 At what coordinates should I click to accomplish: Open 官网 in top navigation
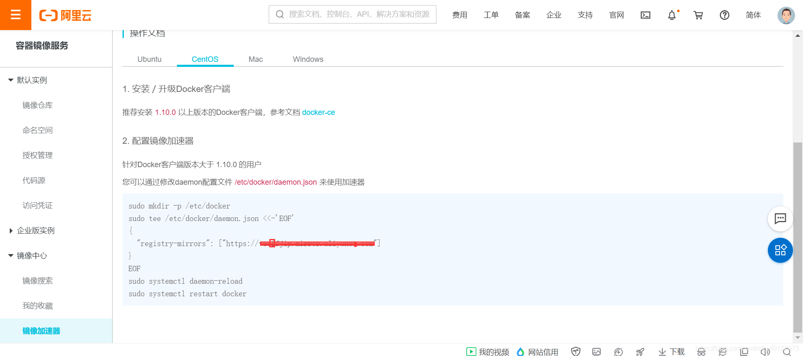pyautogui.click(x=616, y=15)
